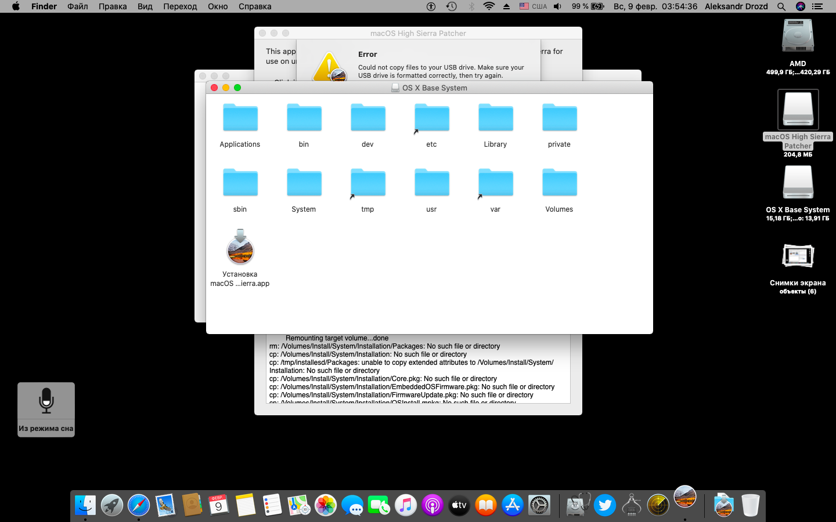Click macOS High Sierra Patcher Dock icon

click(x=685, y=497)
